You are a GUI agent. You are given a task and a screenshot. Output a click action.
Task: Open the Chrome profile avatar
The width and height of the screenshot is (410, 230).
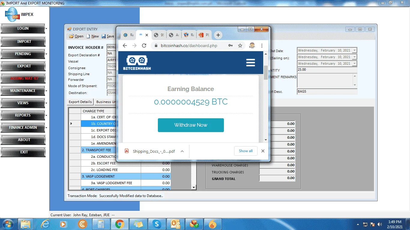tap(252, 46)
